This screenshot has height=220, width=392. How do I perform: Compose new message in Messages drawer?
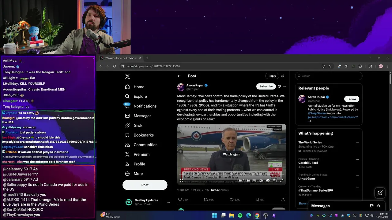tap(372, 206)
